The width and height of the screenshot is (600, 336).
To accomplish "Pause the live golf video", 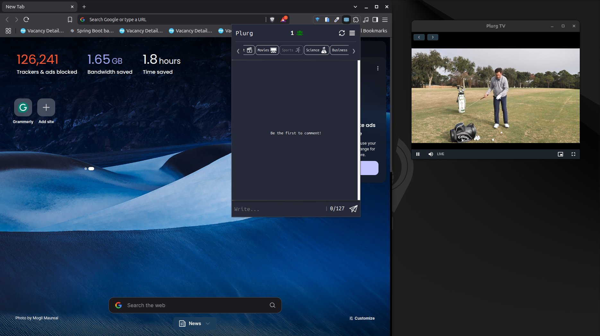I will coord(418,154).
